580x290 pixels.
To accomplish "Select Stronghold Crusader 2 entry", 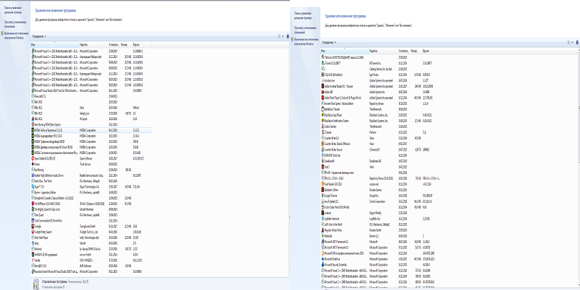I will point(91,198).
